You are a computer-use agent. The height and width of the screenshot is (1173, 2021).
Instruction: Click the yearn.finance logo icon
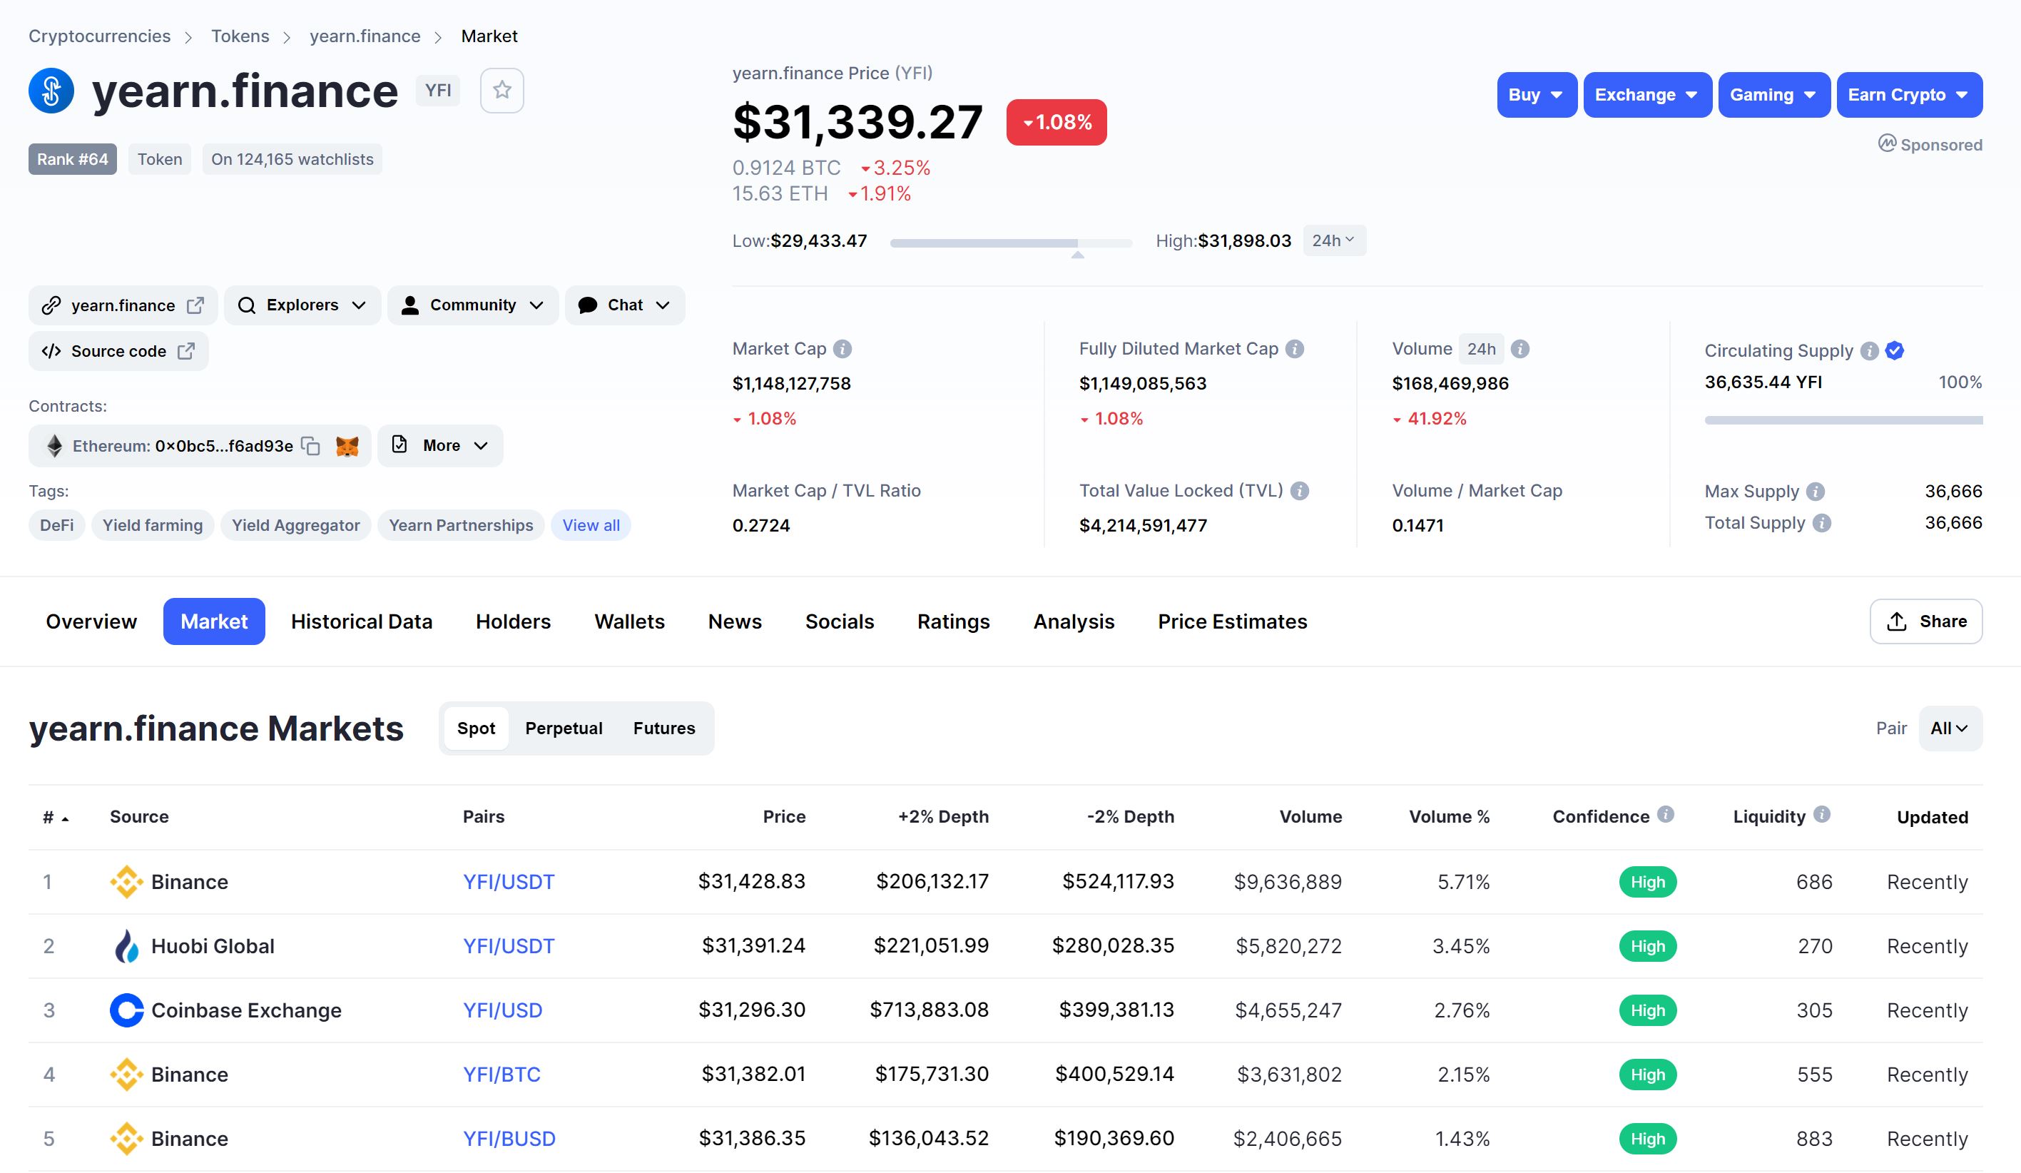[x=51, y=91]
